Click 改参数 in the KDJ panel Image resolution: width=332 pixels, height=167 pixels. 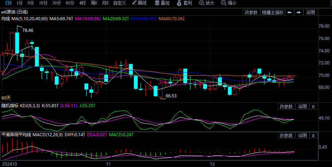tap(286, 106)
